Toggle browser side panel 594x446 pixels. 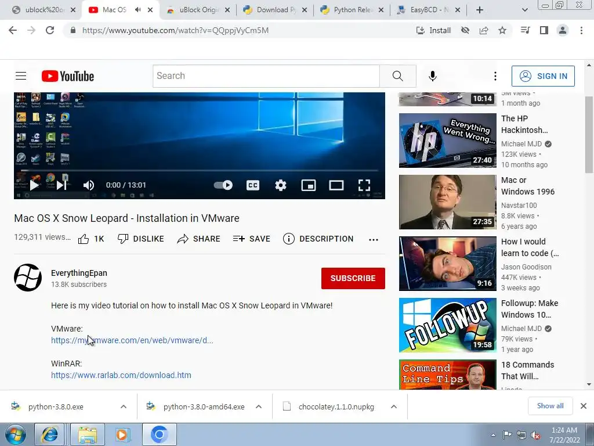(544, 30)
